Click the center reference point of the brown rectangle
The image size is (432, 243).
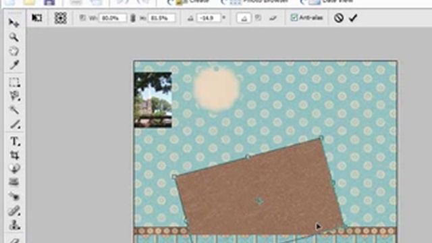259,201
